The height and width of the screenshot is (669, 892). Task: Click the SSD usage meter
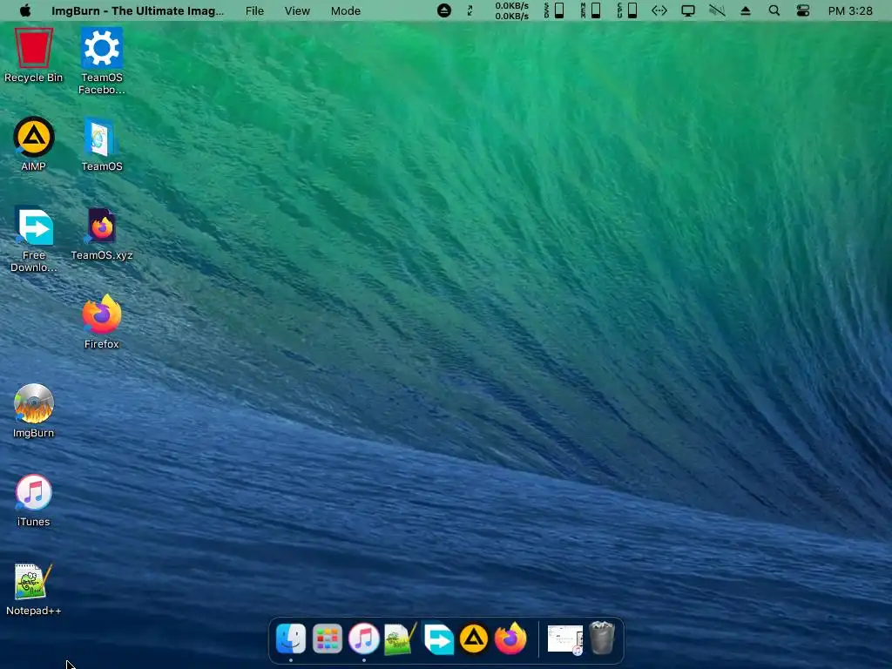click(554, 10)
